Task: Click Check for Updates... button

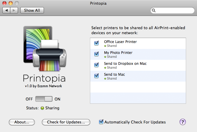Action: point(66,122)
